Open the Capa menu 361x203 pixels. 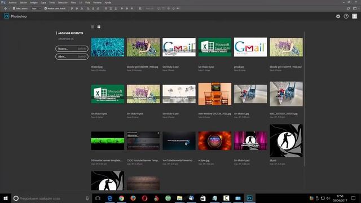(x=43, y=2)
